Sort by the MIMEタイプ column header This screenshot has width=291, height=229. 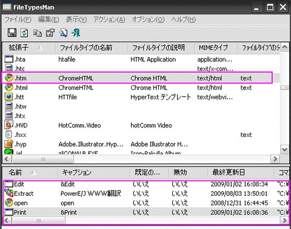(216, 48)
